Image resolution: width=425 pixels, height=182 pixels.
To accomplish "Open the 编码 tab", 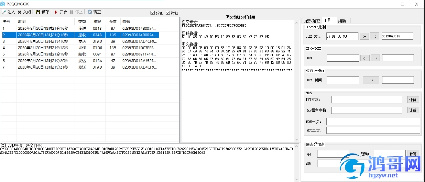I will click(342, 21).
